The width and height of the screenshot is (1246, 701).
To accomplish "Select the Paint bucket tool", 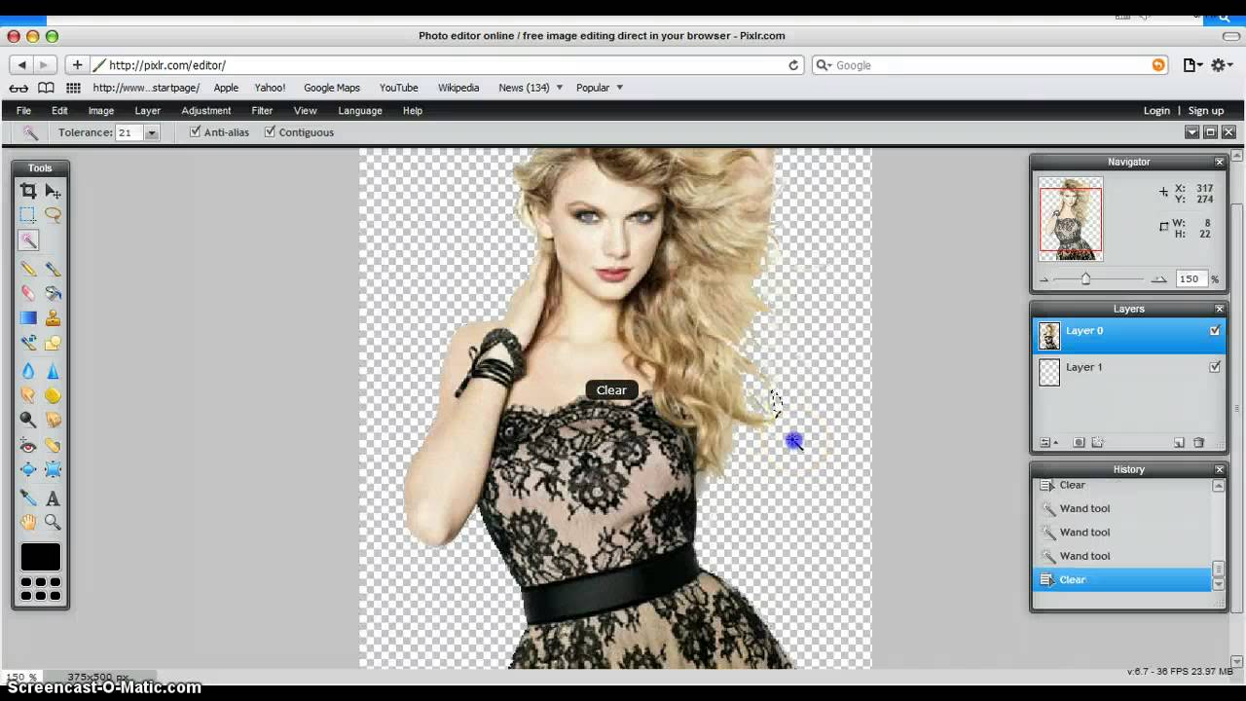I will click(53, 293).
